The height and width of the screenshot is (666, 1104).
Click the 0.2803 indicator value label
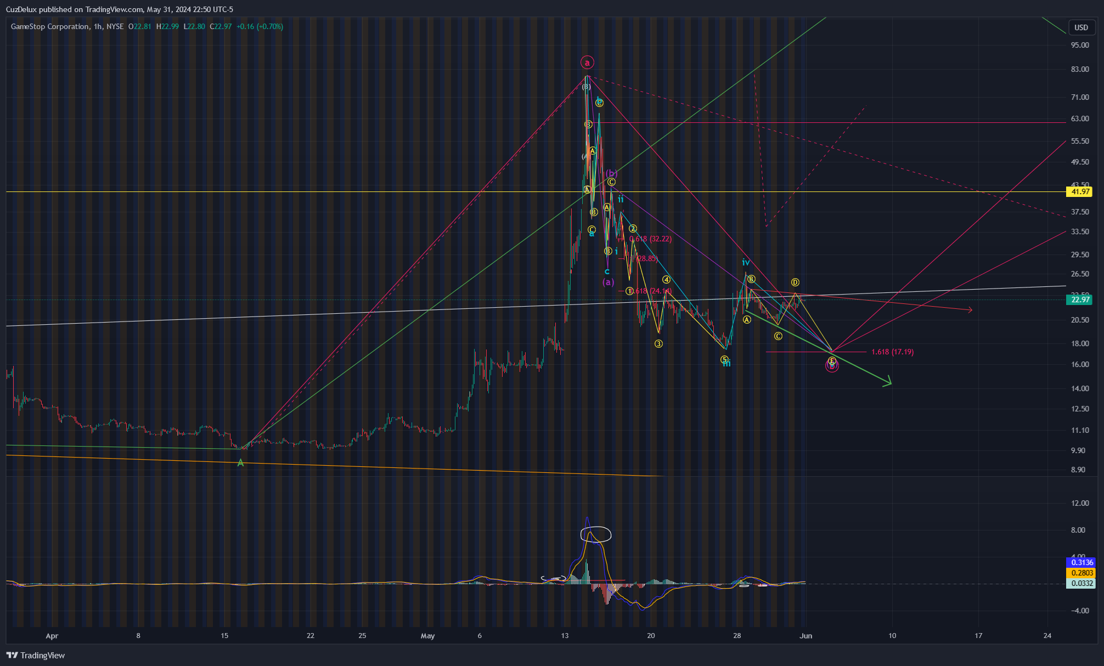coord(1082,573)
